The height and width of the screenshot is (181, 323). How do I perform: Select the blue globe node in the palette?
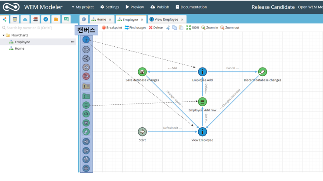click(x=86, y=168)
